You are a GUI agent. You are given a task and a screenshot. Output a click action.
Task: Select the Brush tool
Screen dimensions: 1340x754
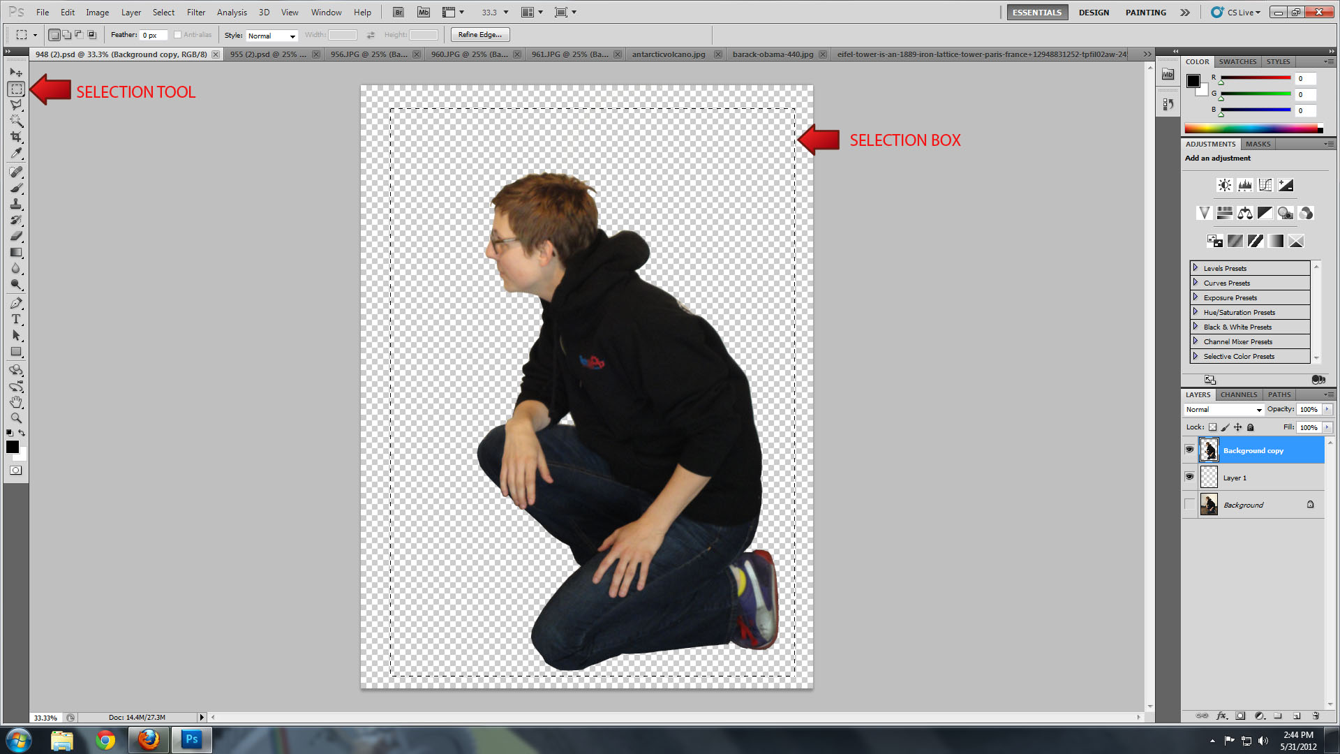click(x=16, y=188)
